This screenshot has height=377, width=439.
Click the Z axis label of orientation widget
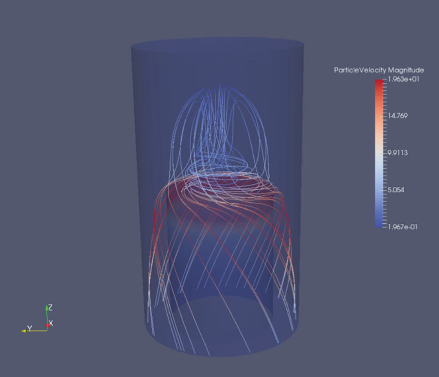[x=51, y=307]
